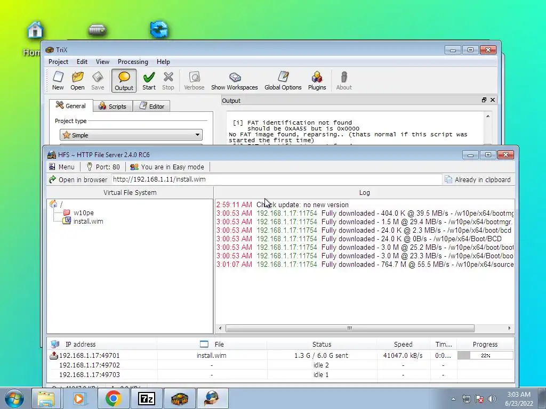Click Open in browser in HFS
Image resolution: width=546 pixels, height=409 pixels.
pos(78,179)
